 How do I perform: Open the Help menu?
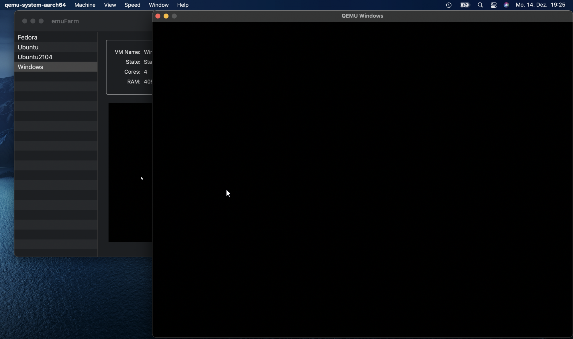click(183, 5)
